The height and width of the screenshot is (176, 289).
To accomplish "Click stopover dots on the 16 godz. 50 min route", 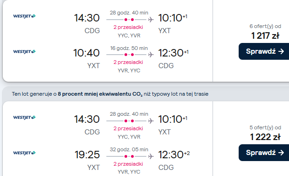I will pos(129,55).
